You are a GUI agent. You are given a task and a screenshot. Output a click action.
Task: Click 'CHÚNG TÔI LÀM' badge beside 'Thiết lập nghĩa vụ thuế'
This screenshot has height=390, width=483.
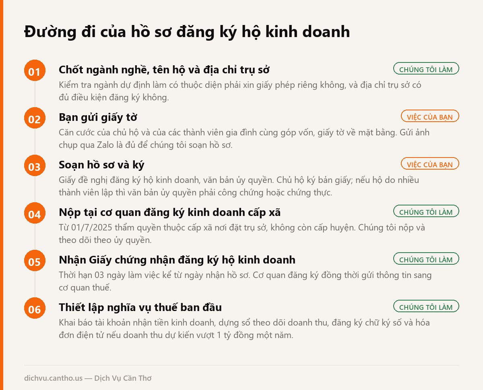426,307
